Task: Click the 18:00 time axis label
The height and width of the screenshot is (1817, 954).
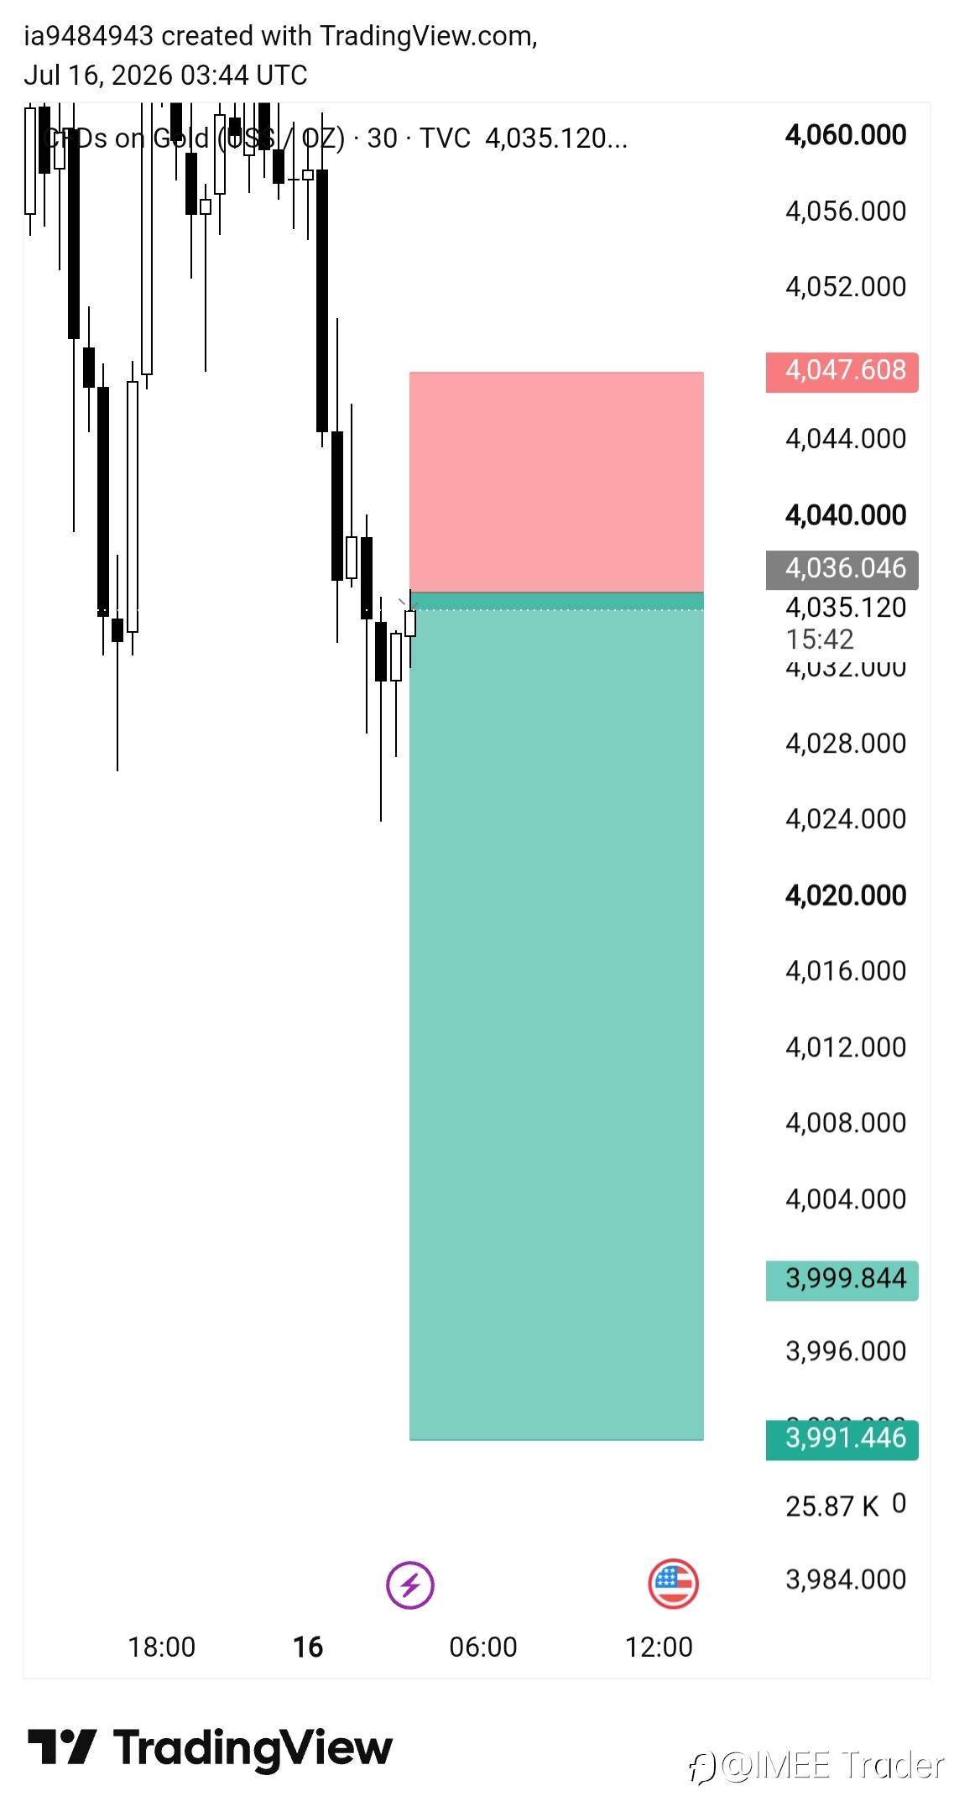Action: point(162,1647)
